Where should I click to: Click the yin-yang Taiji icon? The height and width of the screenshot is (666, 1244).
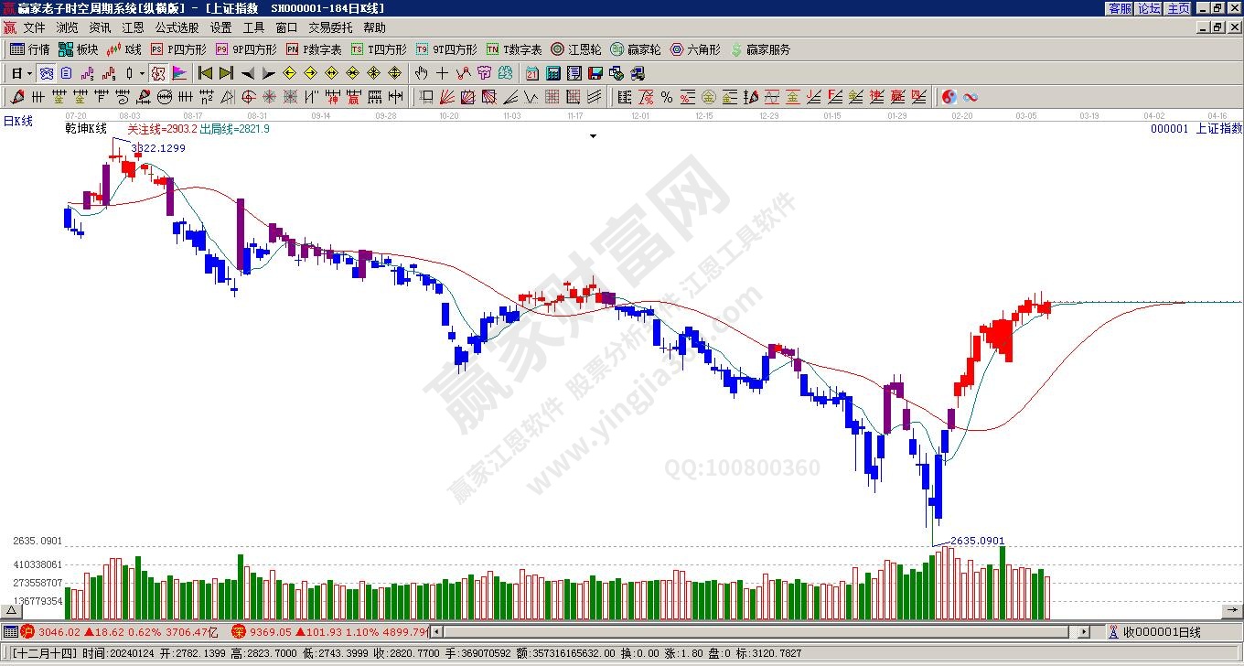[949, 97]
